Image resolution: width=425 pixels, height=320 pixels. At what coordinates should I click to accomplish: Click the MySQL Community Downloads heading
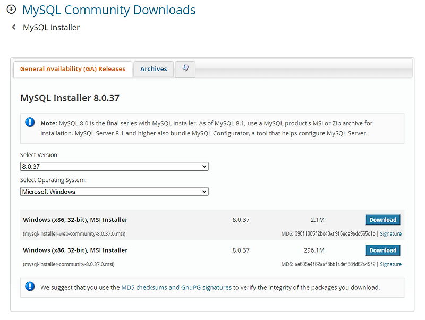point(108,10)
